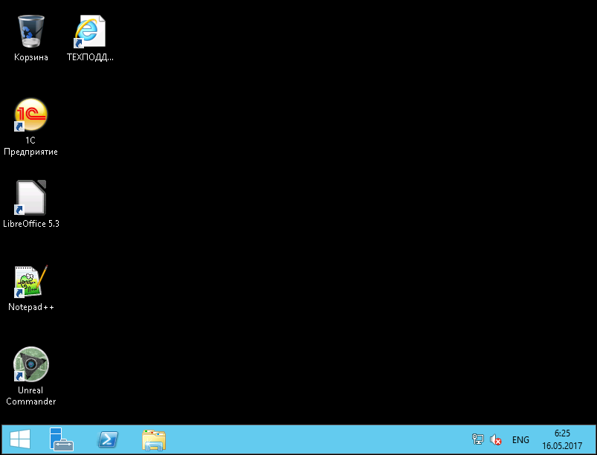Select the 1С Предприятие desktop shortcut
The image size is (597, 455).
point(30,127)
